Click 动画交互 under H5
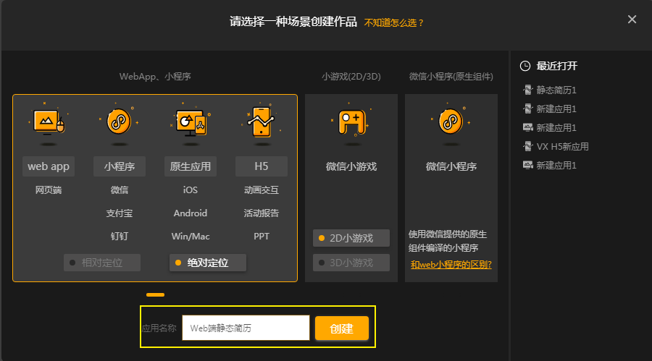The height and width of the screenshot is (361, 652). click(261, 190)
